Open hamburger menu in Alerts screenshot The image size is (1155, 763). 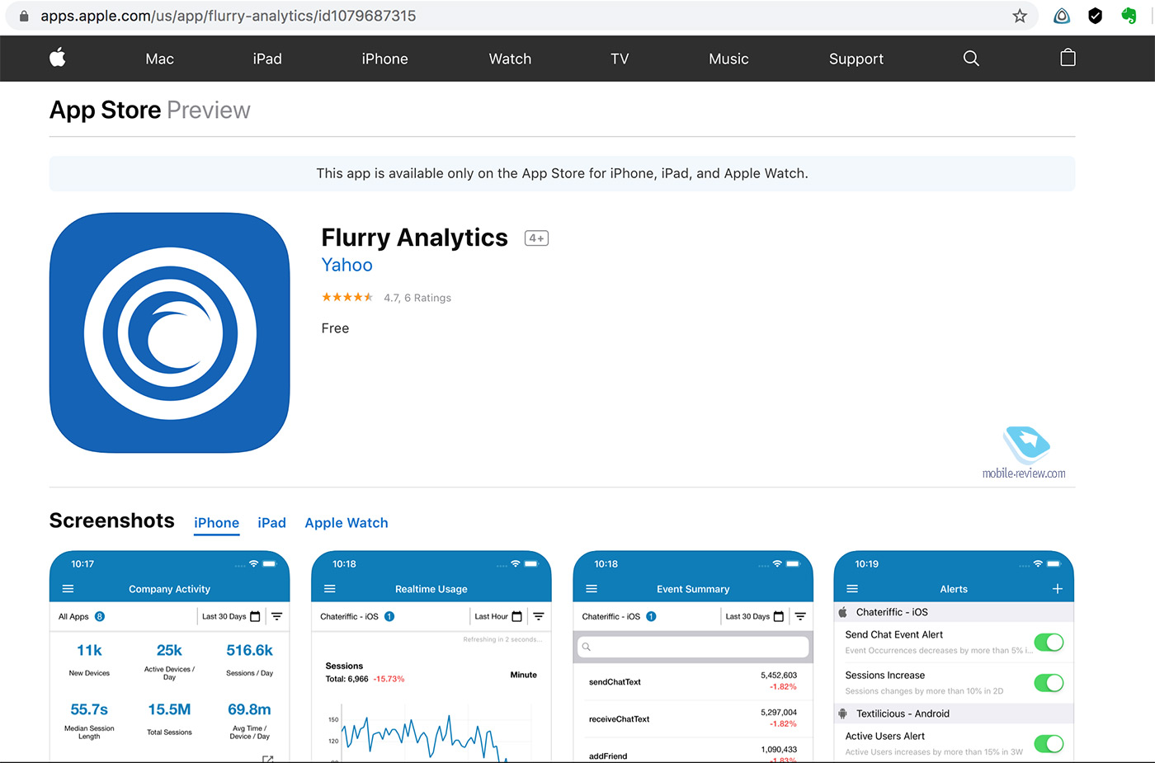pos(852,589)
